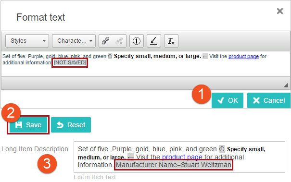Click inside the Long Item Description field
The height and width of the screenshot is (182, 291).
(x=179, y=157)
